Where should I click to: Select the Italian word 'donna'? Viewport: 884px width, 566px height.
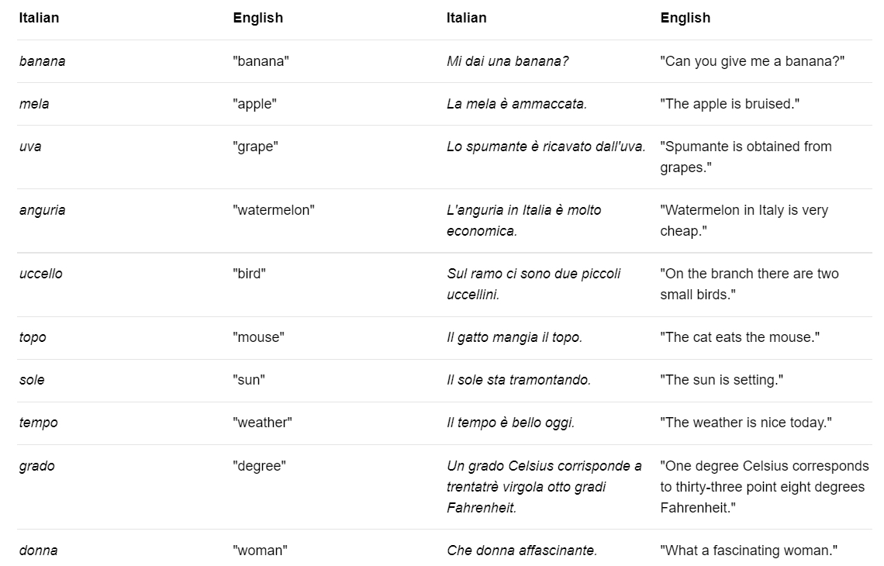pos(38,550)
